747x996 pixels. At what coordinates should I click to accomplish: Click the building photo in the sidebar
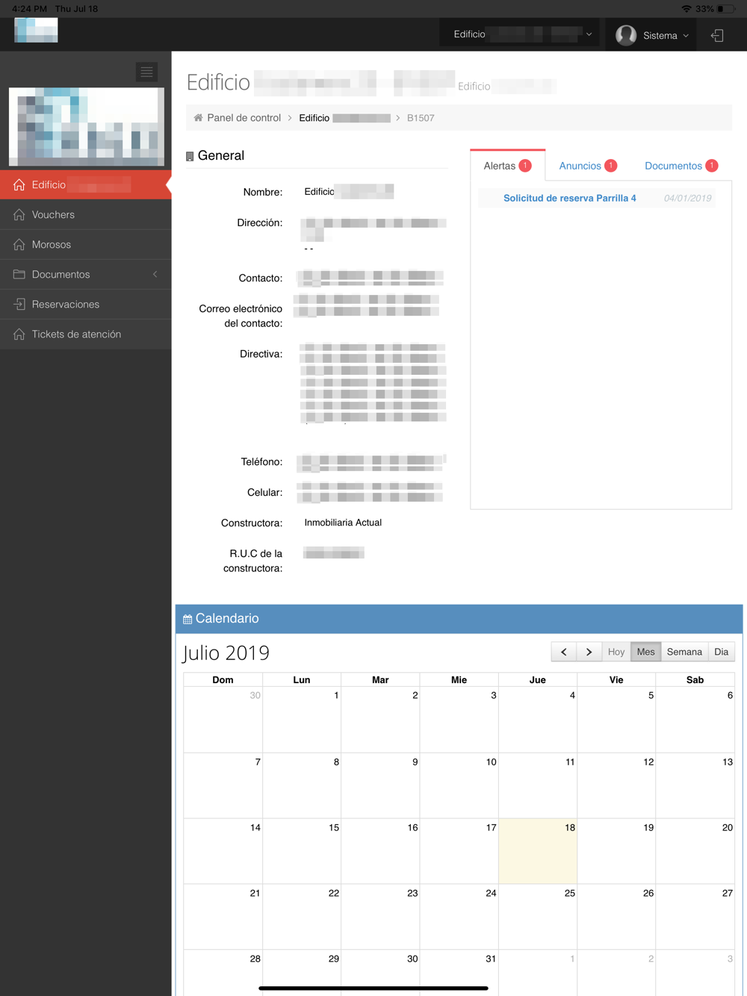pyautogui.click(x=87, y=126)
